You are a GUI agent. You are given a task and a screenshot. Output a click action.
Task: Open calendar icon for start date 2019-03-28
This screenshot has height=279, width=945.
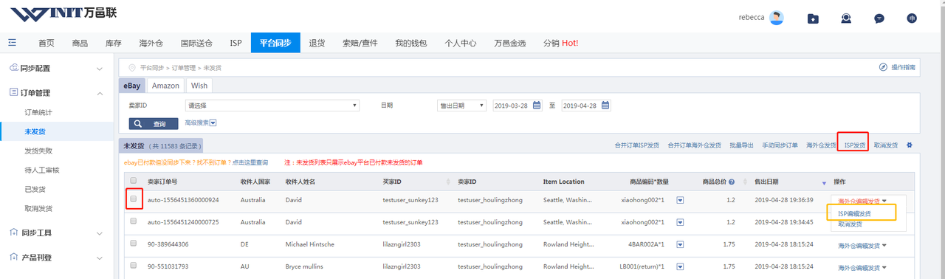(x=537, y=105)
